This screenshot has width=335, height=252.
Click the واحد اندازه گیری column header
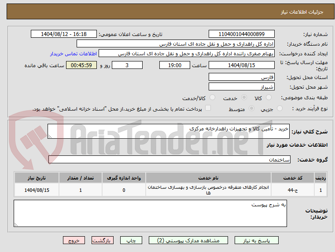(x=124, y=178)
